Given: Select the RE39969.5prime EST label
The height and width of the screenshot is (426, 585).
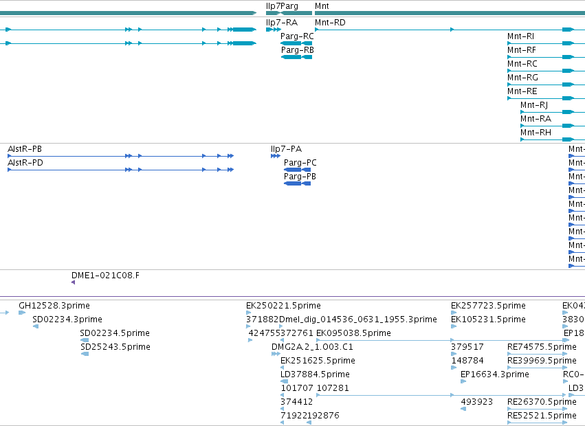Looking at the screenshot, I should pos(542,361).
